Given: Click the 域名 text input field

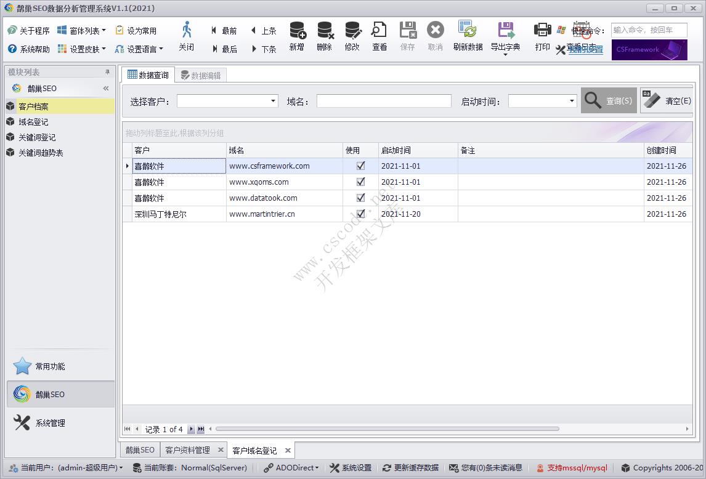Looking at the screenshot, I should point(384,101).
